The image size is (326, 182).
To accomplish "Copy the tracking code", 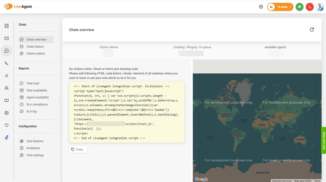I will (x=78, y=149).
